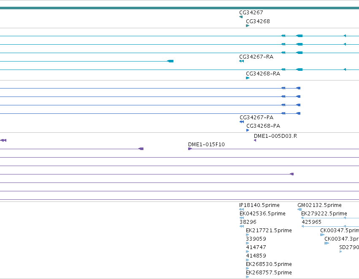The width and height of the screenshot is (359, 279).
Task: Select the 339059 feature label
Action: click(x=256, y=239)
